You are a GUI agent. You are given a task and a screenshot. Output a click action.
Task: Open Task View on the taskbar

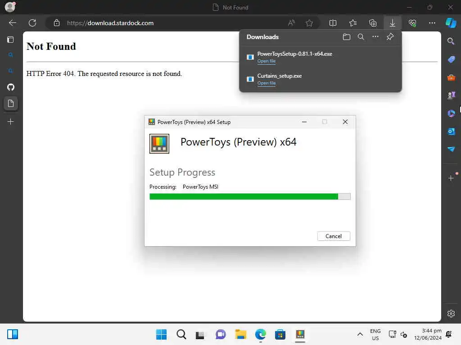(200, 334)
